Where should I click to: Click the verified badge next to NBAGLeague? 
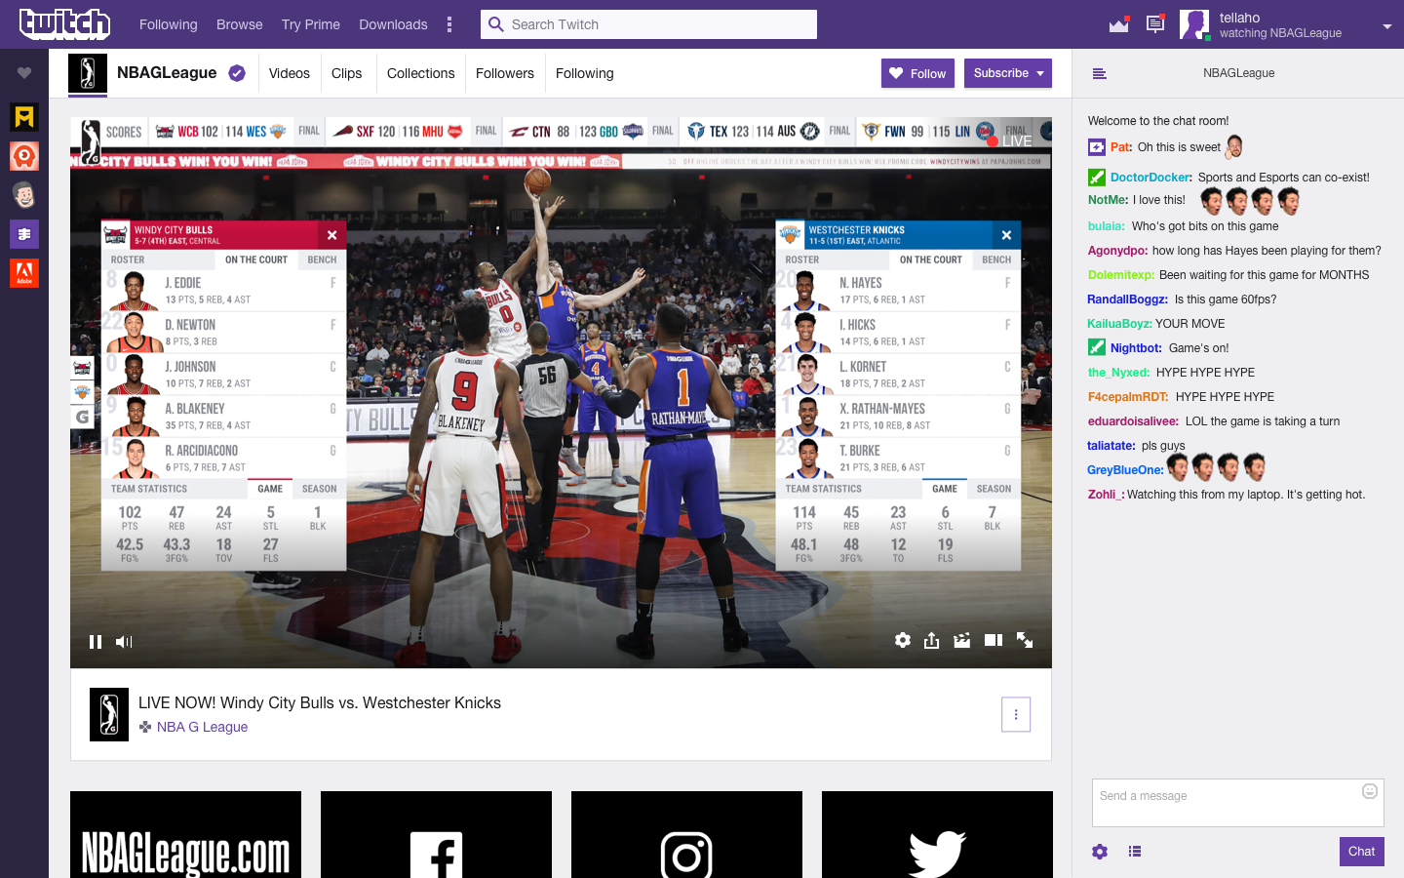click(237, 73)
